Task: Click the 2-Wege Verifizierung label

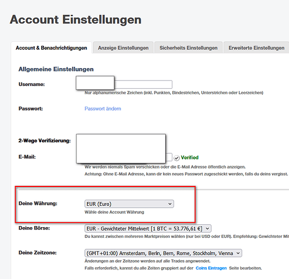Action: pos(45,141)
